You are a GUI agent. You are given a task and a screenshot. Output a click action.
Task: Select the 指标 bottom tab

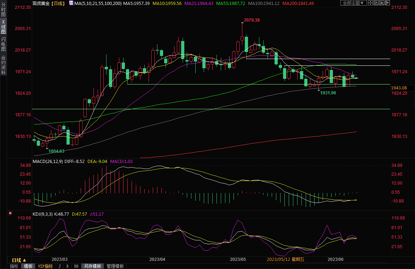pyautogui.click(x=14, y=266)
